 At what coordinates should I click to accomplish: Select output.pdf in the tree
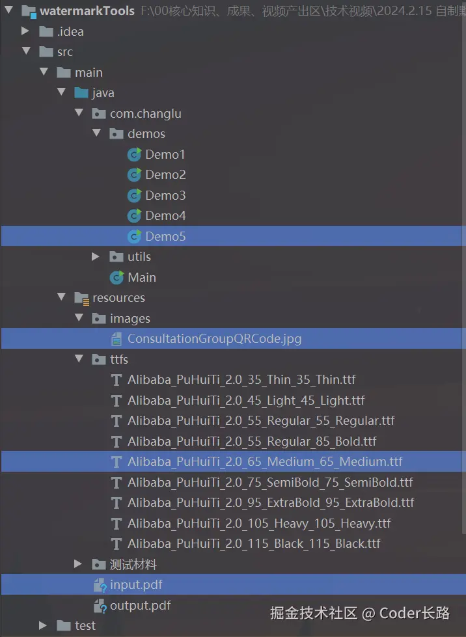pyautogui.click(x=140, y=605)
